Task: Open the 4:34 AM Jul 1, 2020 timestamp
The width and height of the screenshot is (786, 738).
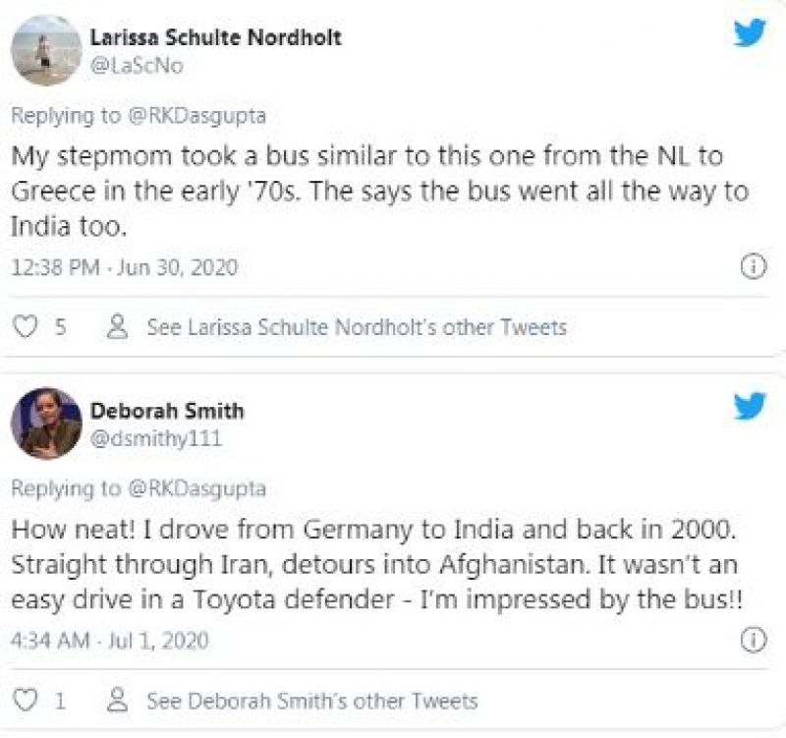Action: point(110,641)
